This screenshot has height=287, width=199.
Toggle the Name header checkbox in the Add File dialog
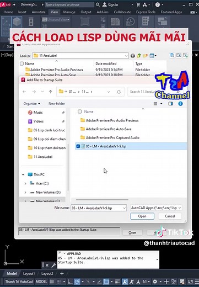click(79, 111)
